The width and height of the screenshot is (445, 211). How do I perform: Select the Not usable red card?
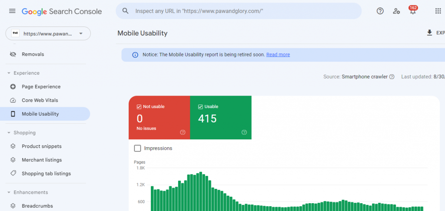[x=159, y=117]
